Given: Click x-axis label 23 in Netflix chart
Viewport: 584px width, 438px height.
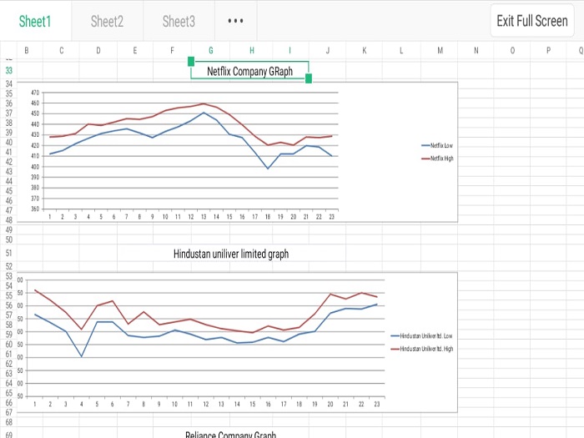Looking at the screenshot, I should (331, 217).
